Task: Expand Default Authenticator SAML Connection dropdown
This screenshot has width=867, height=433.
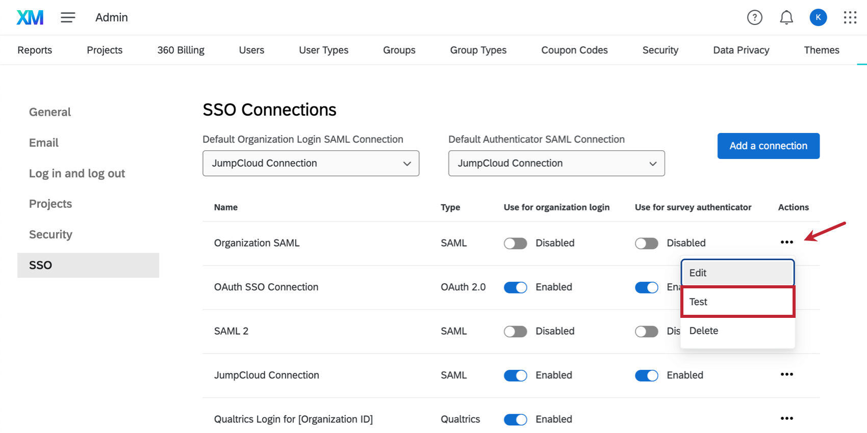Action: pos(556,163)
